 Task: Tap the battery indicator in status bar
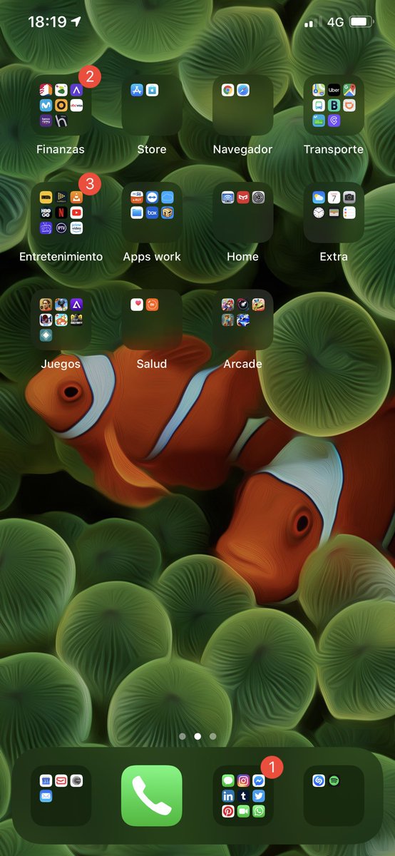click(x=362, y=22)
